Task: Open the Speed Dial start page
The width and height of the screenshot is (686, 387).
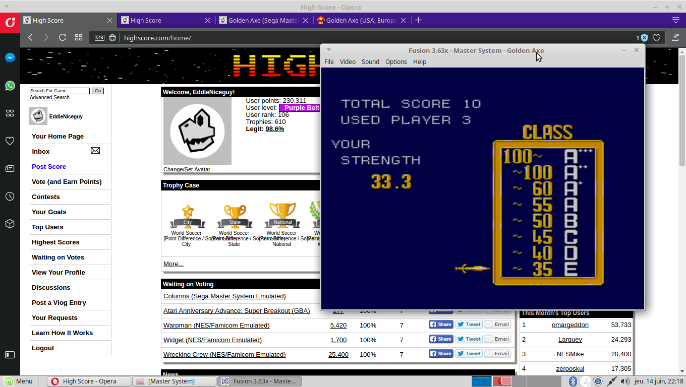Action: pyautogui.click(x=79, y=37)
